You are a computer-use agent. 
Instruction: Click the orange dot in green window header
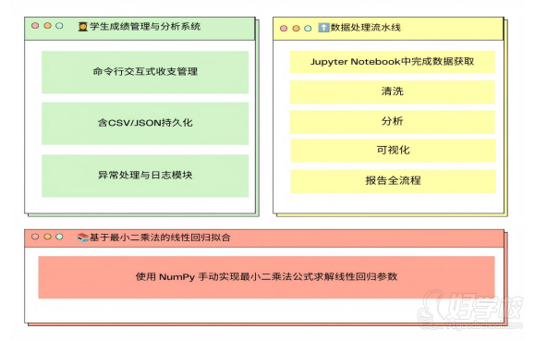tap(48, 26)
